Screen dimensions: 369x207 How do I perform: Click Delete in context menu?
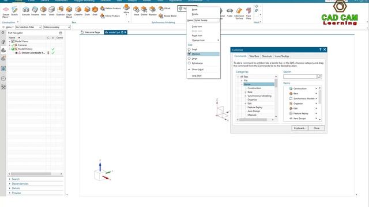[x=195, y=14]
